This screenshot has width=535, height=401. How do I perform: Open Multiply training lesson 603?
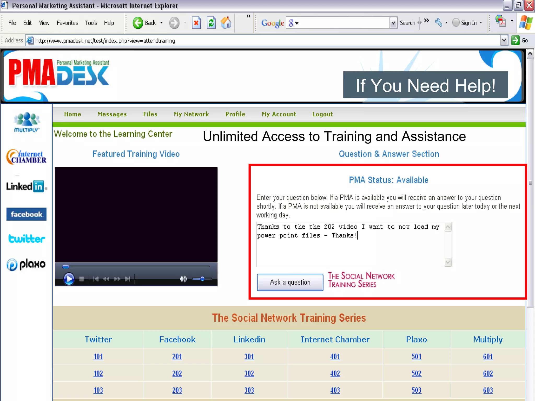(x=488, y=390)
